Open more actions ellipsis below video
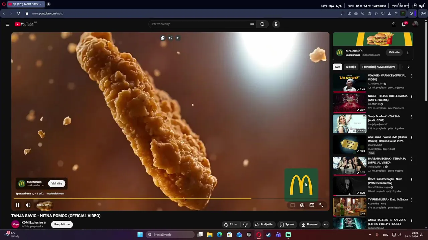Screen dimensions: 428x240 click(x=326, y=224)
